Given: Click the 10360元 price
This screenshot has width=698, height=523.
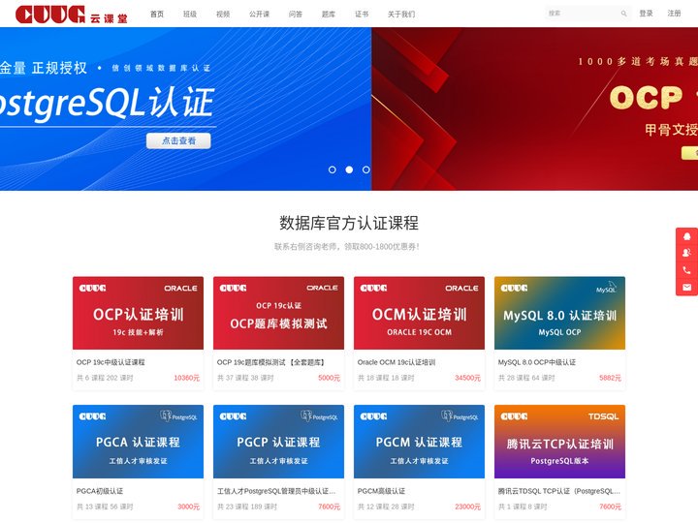Looking at the screenshot, I should (186, 378).
